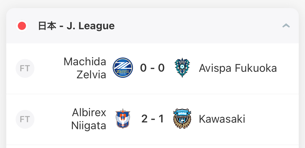Click the dash in the 2 - 1 score
305x148 pixels.
(x=153, y=119)
